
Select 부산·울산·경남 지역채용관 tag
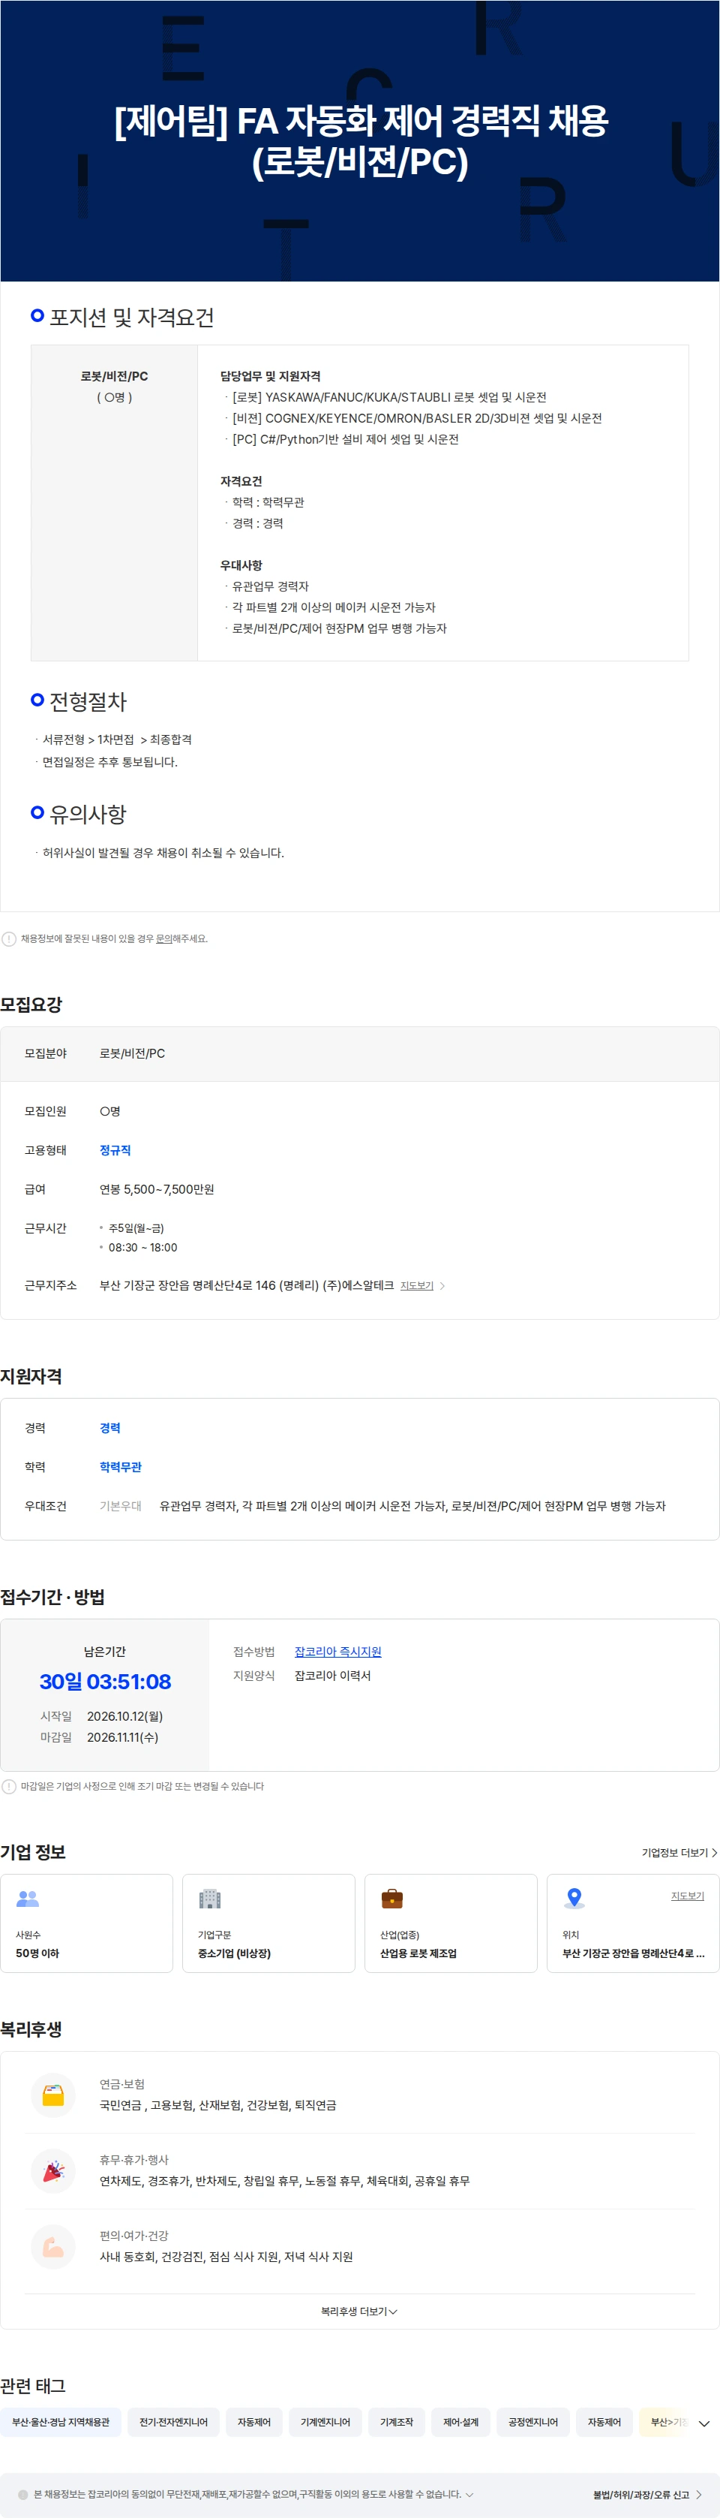pos(61,2421)
